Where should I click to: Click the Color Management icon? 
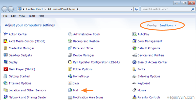pyautogui.click(x=134, y=41)
